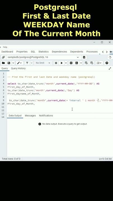This screenshot has width=113, height=201.
Task: Open file with the folder icon
Action: point(3,63)
